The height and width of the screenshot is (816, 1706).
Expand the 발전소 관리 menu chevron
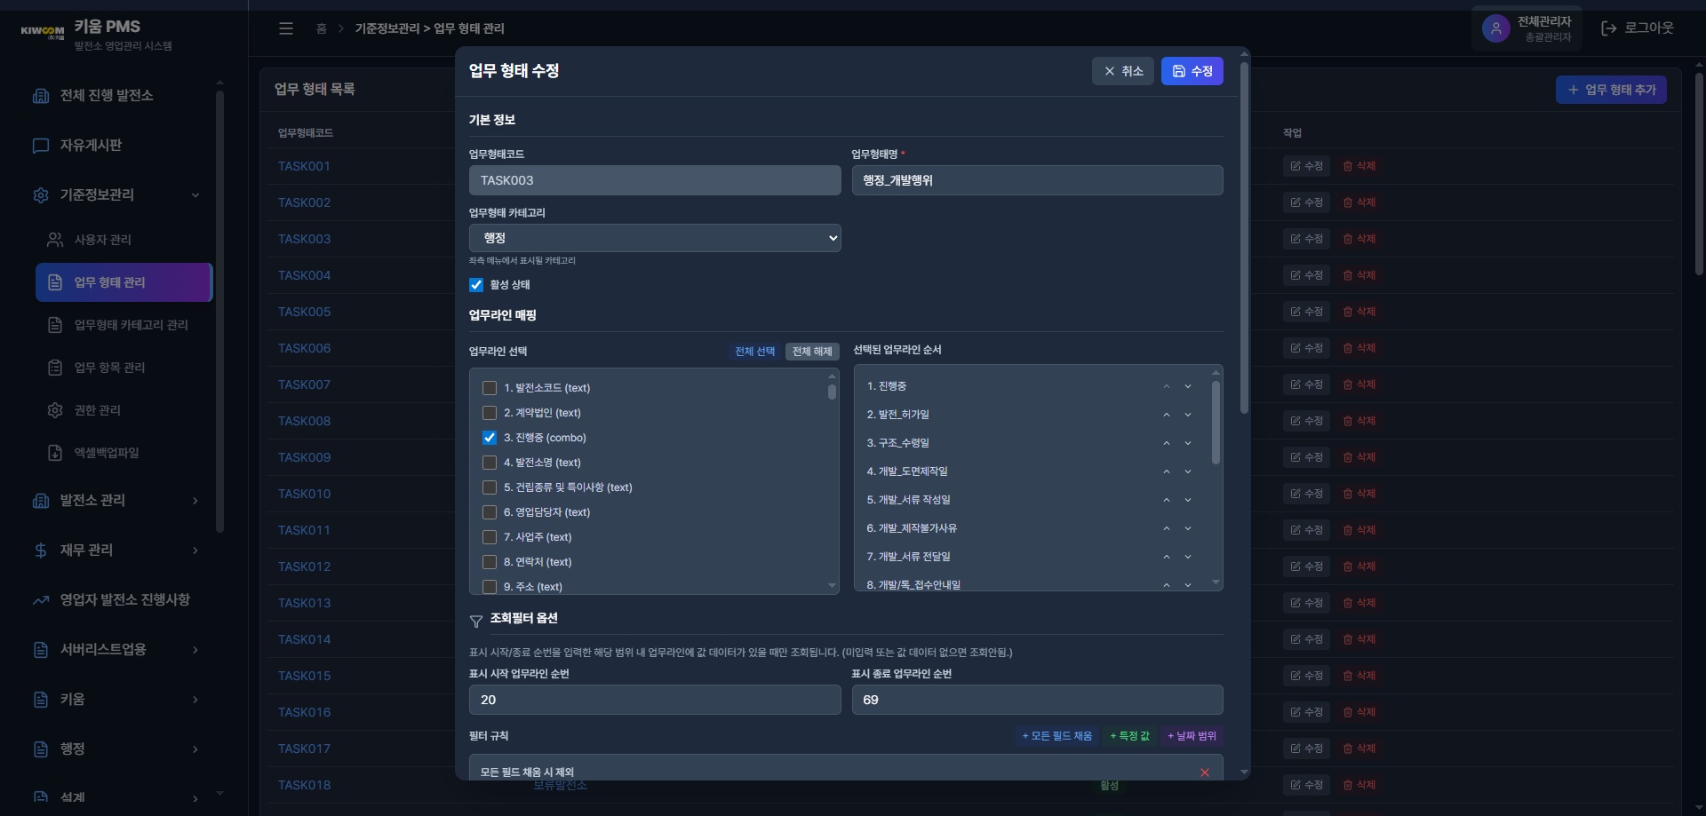coord(195,501)
